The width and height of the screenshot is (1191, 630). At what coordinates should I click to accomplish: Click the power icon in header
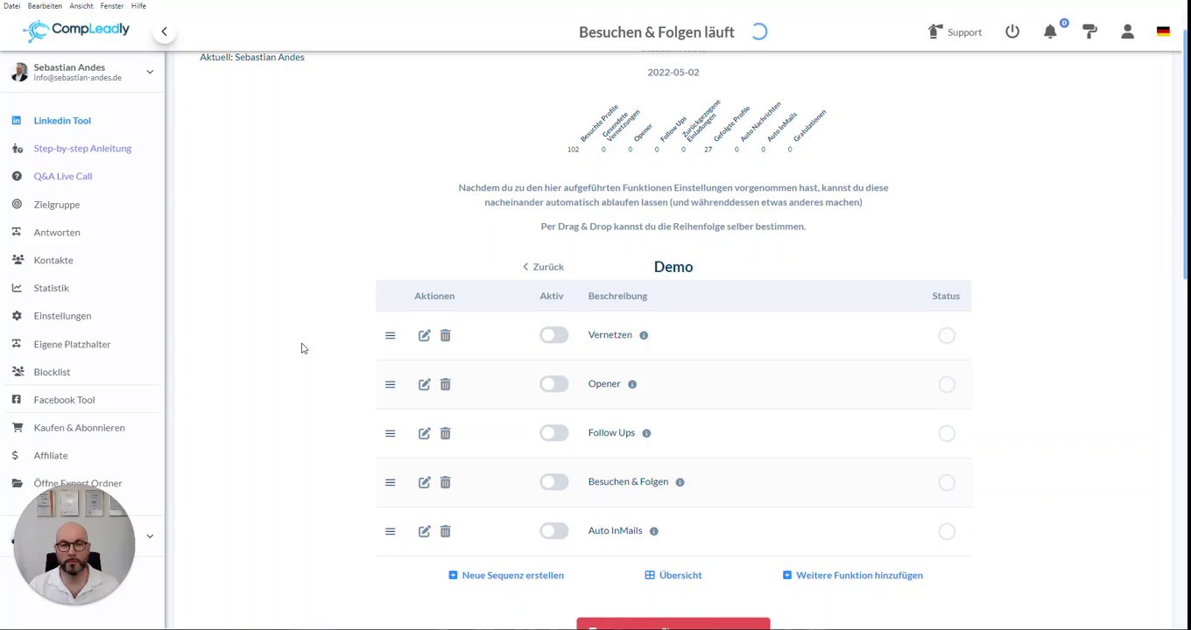point(1012,31)
